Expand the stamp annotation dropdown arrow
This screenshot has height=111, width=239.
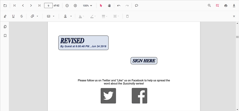pyautogui.click(x=71, y=16)
